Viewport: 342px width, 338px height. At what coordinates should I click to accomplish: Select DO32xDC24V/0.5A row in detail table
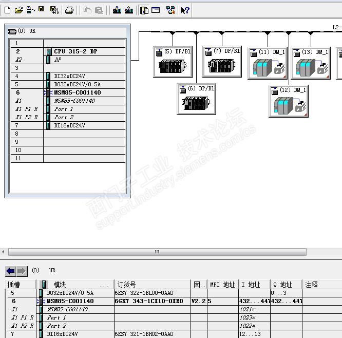click(x=174, y=293)
